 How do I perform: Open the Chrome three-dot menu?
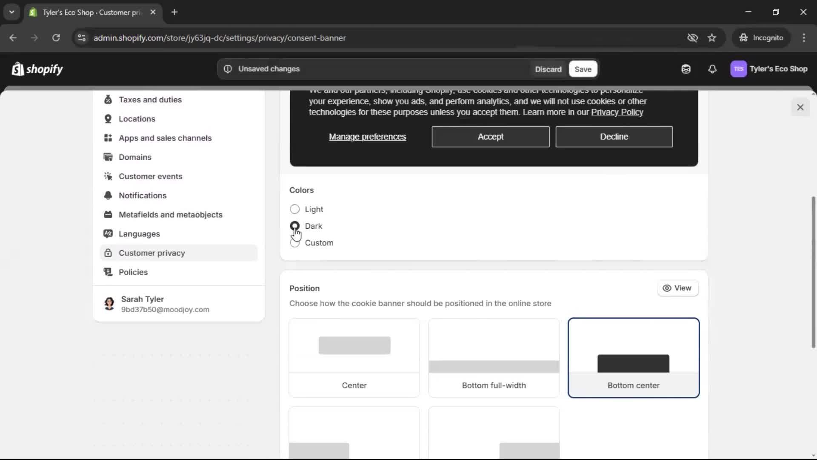click(804, 38)
